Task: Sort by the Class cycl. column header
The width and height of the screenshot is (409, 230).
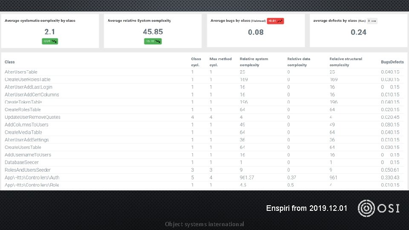Action: [x=196, y=62]
